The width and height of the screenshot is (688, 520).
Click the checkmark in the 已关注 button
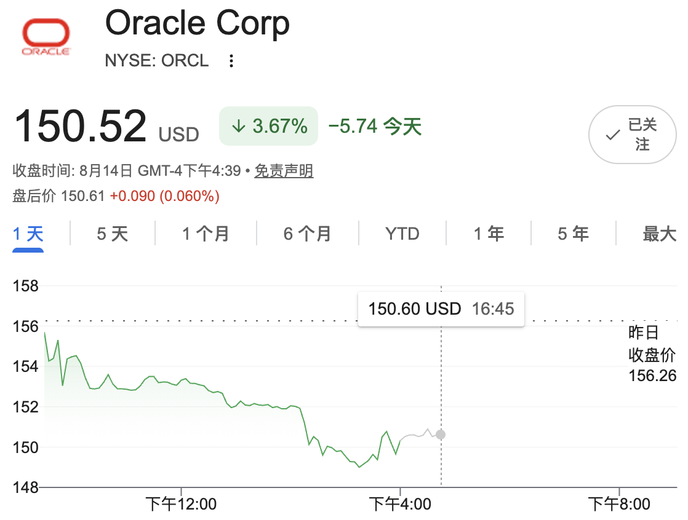613,135
